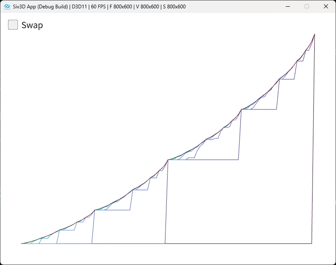Click the Siv3D App title bar text
This screenshot has height=265, width=336.
(x=99, y=7)
